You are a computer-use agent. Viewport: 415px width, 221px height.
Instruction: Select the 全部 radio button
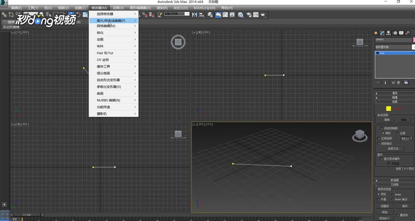point(398,133)
